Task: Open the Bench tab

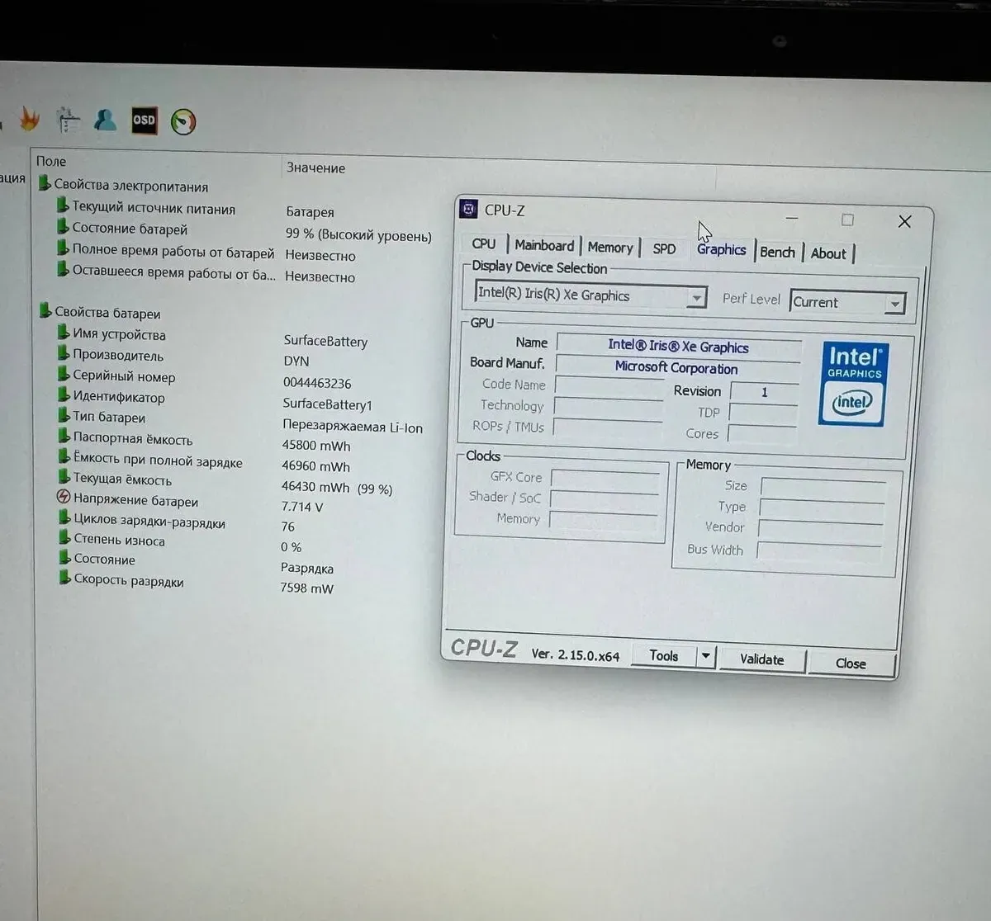Action: pyautogui.click(x=777, y=253)
